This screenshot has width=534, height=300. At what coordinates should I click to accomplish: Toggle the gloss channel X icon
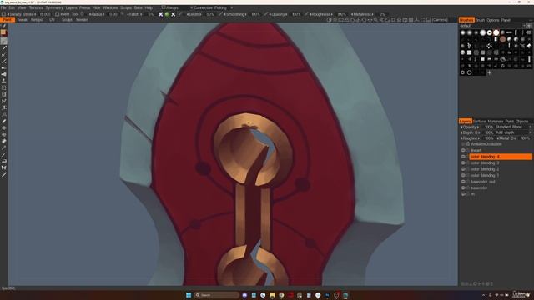pyautogui.click(x=174, y=14)
